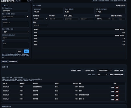
Task: Delete the 2025/08/16 row with 1.75 hours
Action: coord(117,91)
